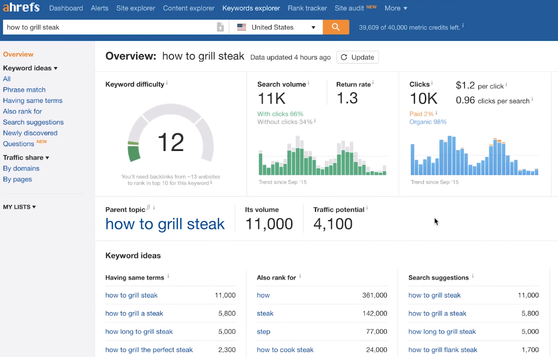The image size is (558, 357).
Task: Click inside the keyword search input field
Action: pos(109,27)
